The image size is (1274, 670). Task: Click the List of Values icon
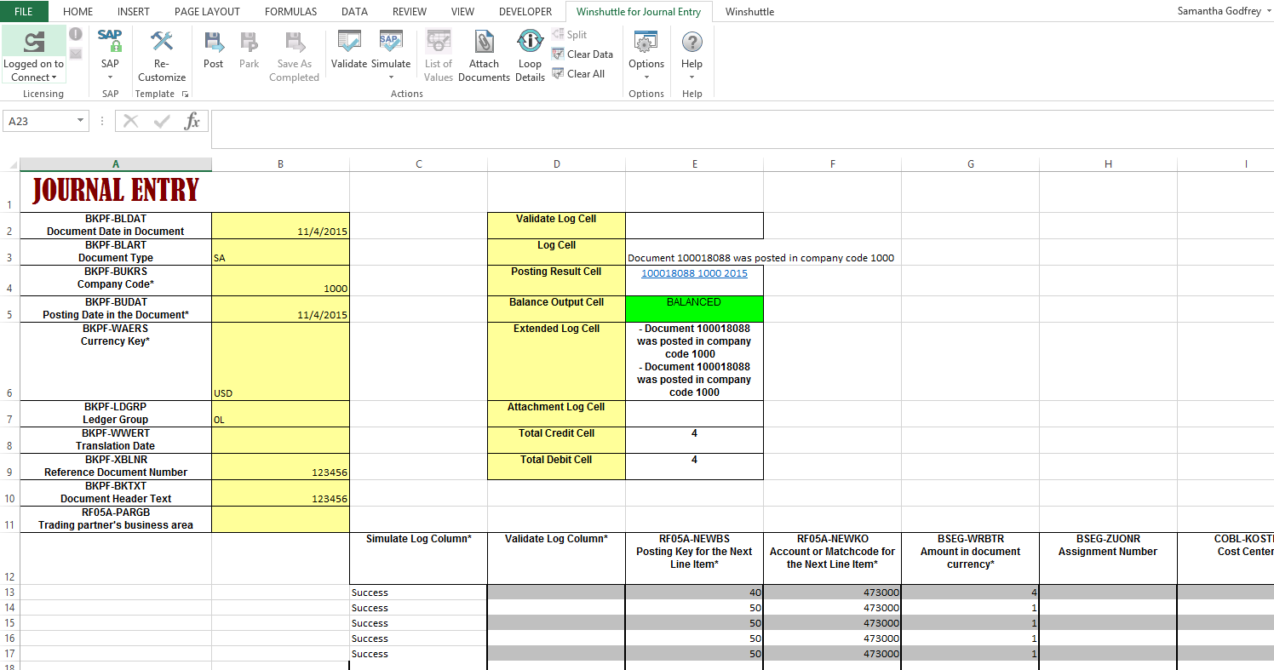[439, 41]
